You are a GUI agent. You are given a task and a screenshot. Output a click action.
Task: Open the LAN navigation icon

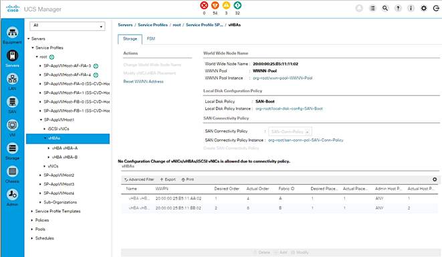(x=12, y=79)
